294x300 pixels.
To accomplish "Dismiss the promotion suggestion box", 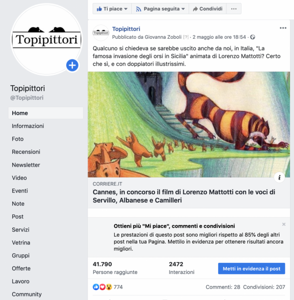I will (x=284, y=224).
